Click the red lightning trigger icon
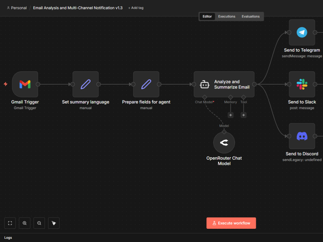Screen dimensions: 323x242 (5, 84)
